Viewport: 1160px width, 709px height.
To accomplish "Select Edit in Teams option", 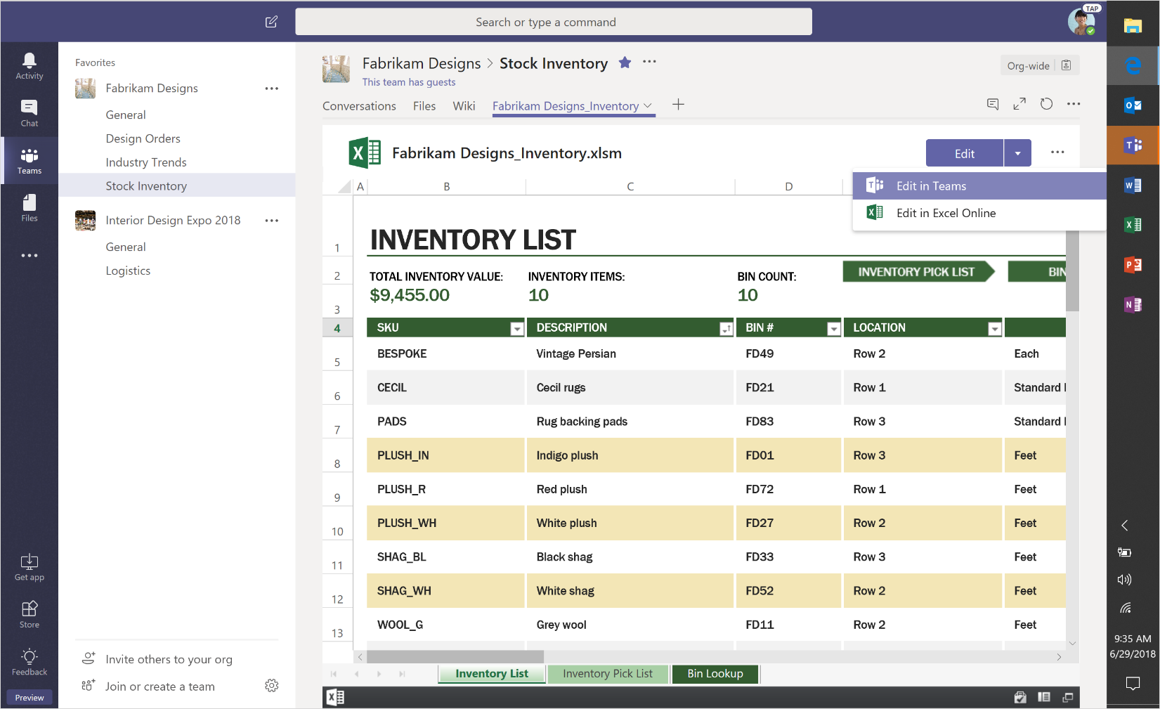I will tap(979, 186).
